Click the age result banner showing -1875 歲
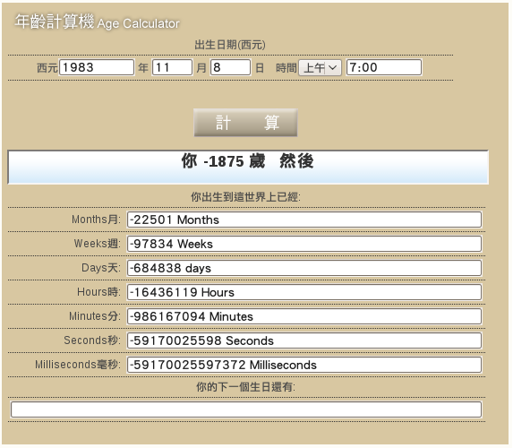Image resolution: width=513 pixels, height=448 pixels. (x=248, y=167)
